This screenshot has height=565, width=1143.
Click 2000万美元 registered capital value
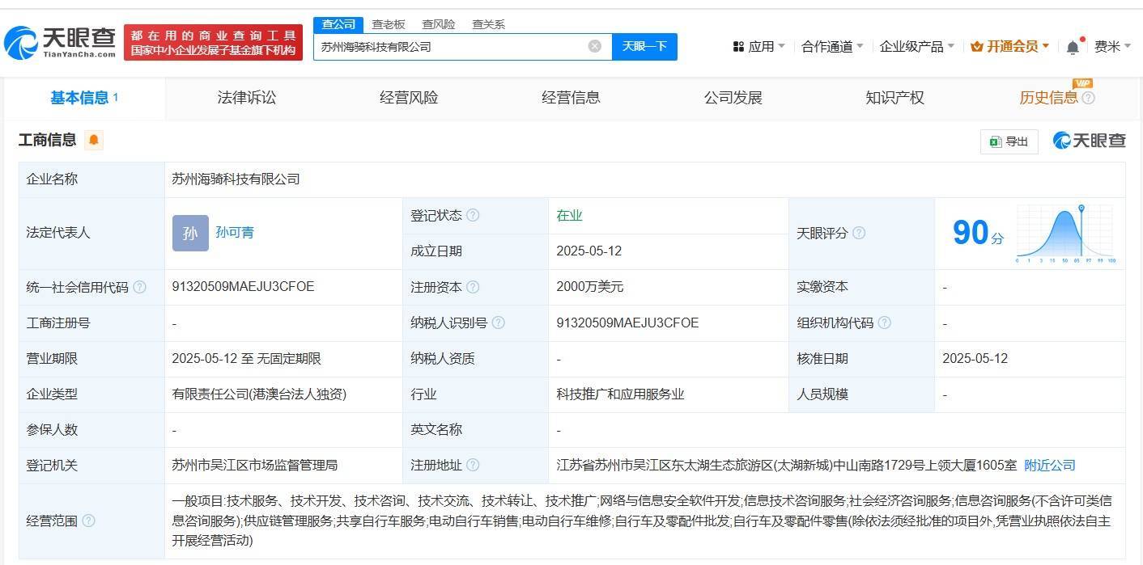[x=589, y=287]
